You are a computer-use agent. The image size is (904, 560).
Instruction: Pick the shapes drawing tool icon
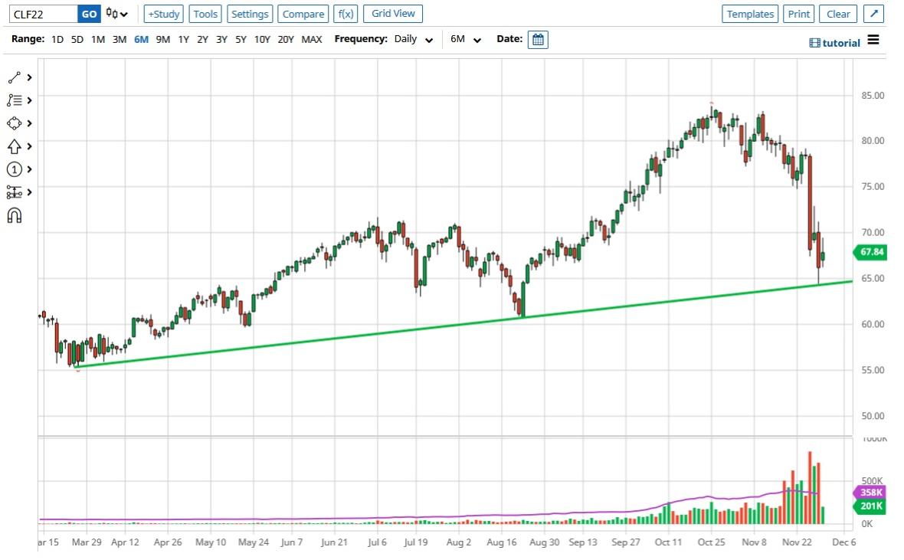click(x=14, y=123)
